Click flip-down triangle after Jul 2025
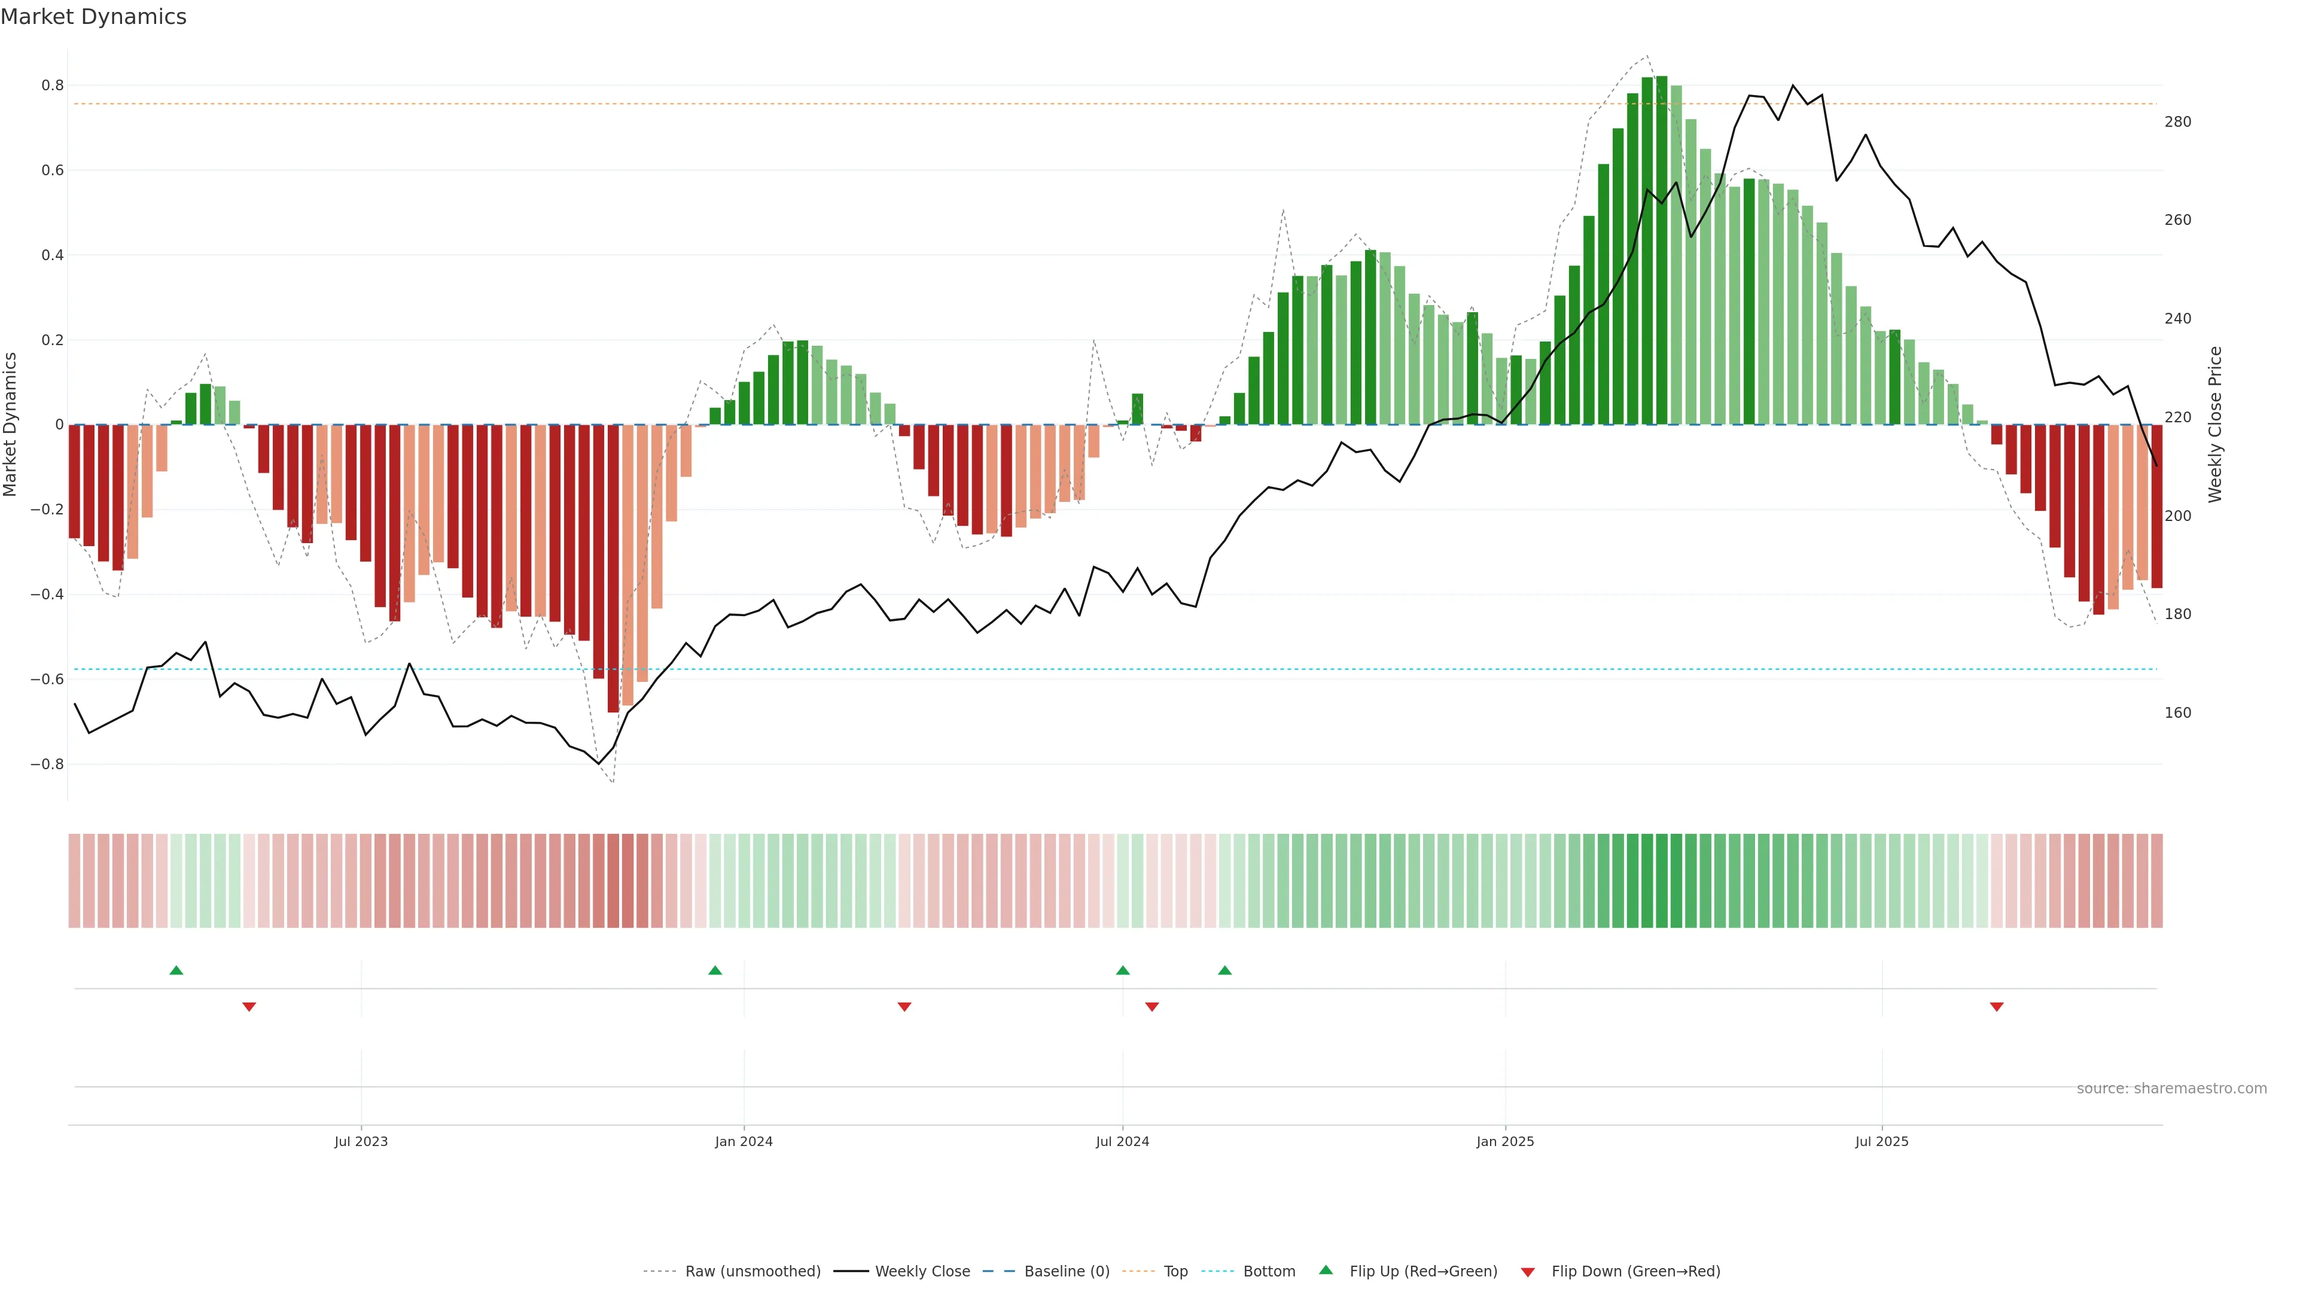The height and width of the screenshot is (1292, 2297). [1997, 1007]
